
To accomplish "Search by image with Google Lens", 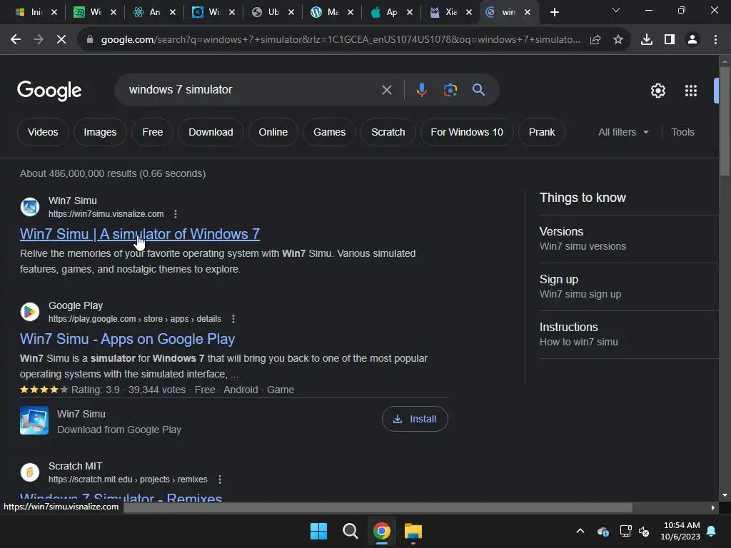I will (450, 90).
